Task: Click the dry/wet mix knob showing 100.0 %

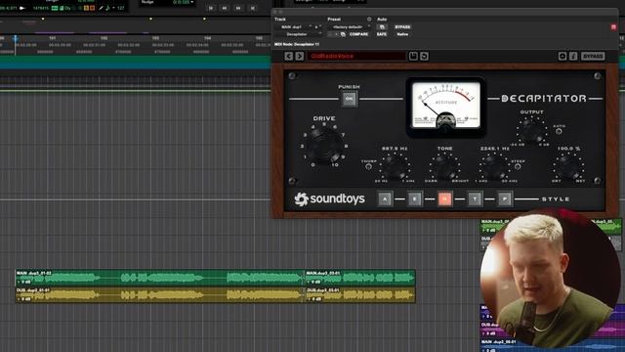Action: 568,166
